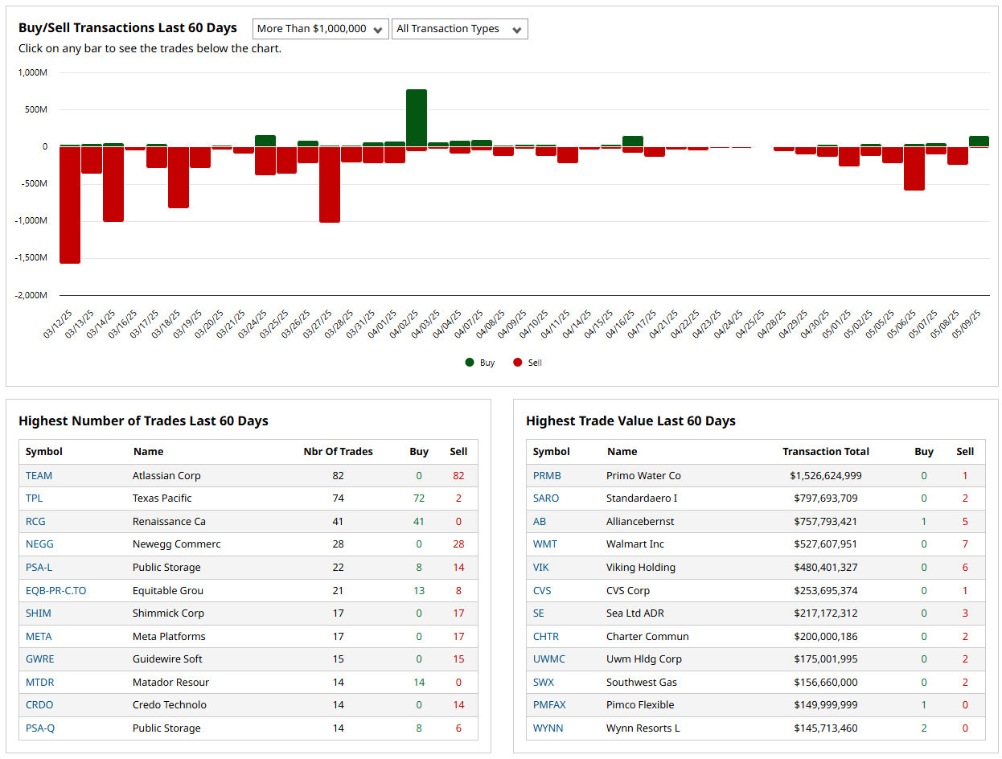This screenshot has height=759, width=1002.
Task: Open the META symbol link
Action: [39, 636]
